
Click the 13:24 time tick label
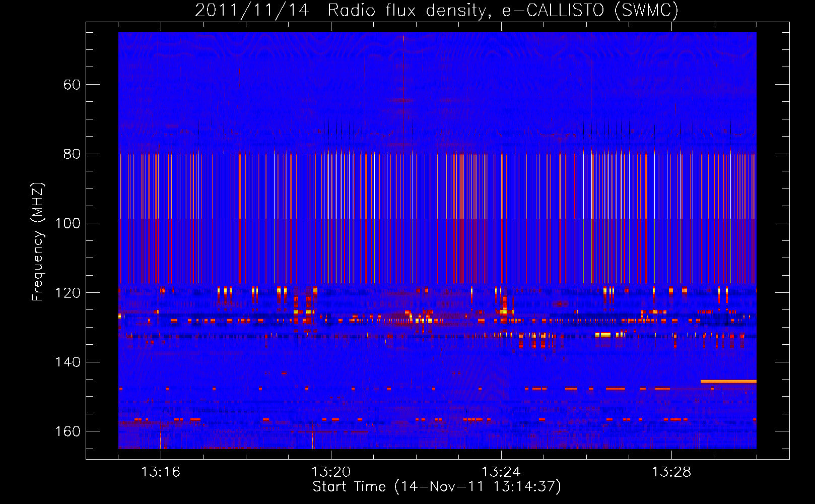(x=501, y=472)
